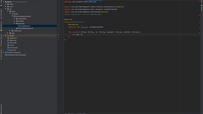Collapse the com.example.demo package arrow
Image resolution: width=203 pixels, height=114 pixels.
(12, 16)
